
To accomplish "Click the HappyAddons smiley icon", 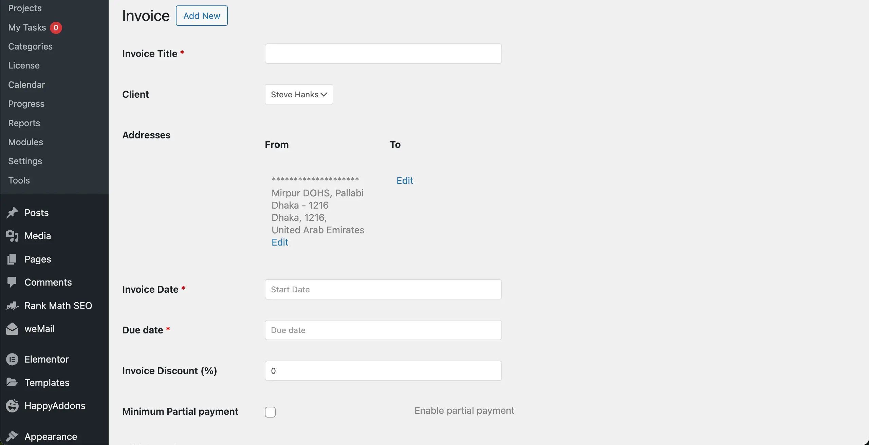I will (x=12, y=405).
